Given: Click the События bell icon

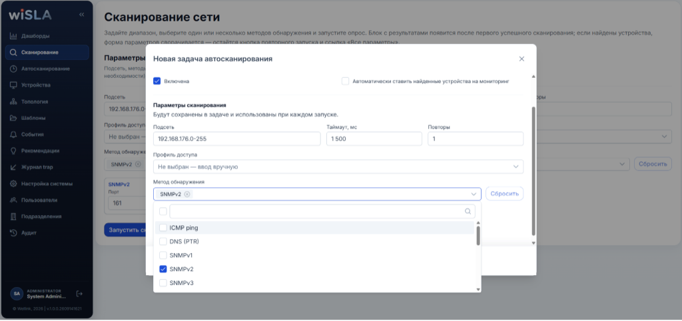Looking at the screenshot, I should click(x=13, y=135).
